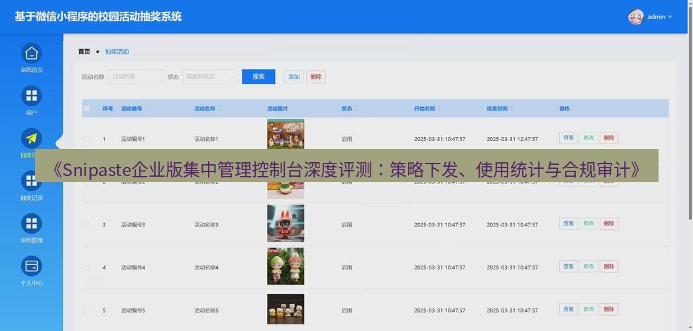Click the admin avatar picture
The height and width of the screenshot is (331, 693).
point(635,17)
